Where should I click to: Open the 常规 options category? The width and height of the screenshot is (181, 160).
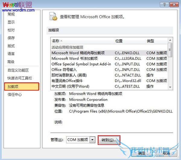pos(11,14)
